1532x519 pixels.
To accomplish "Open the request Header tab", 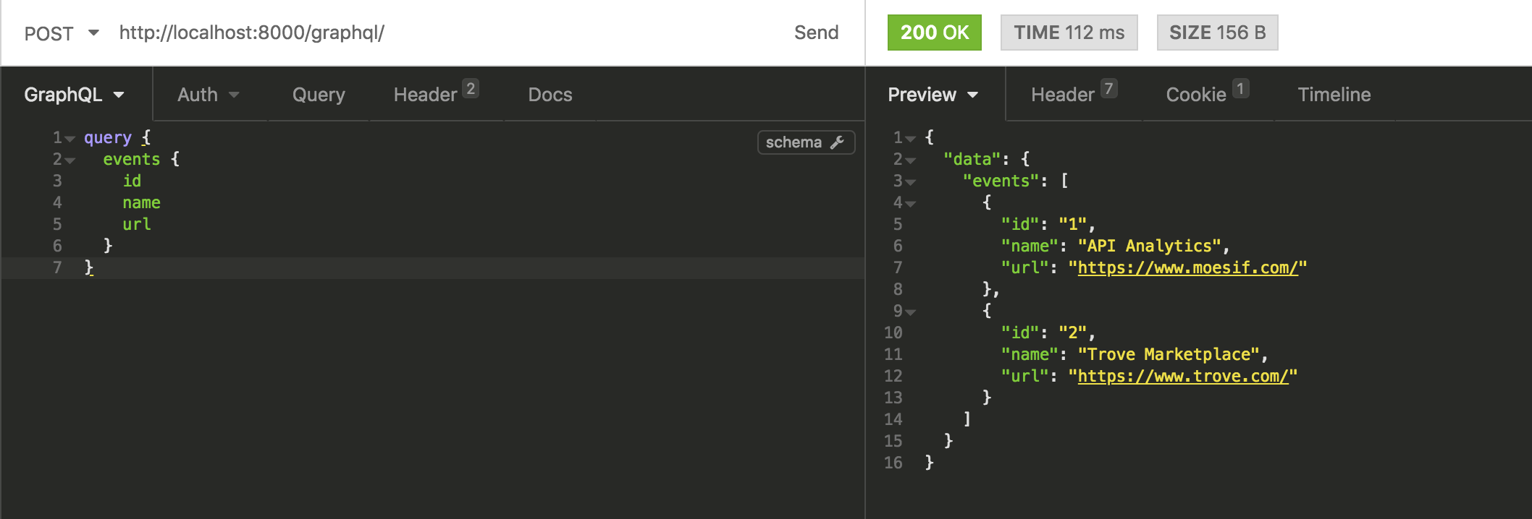I will [x=436, y=93].
